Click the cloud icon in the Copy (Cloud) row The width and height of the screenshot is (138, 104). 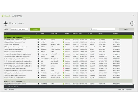[38, 61]
